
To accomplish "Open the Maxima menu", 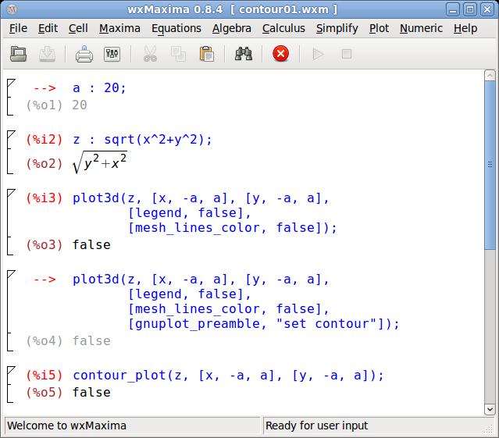I will 119,28.
